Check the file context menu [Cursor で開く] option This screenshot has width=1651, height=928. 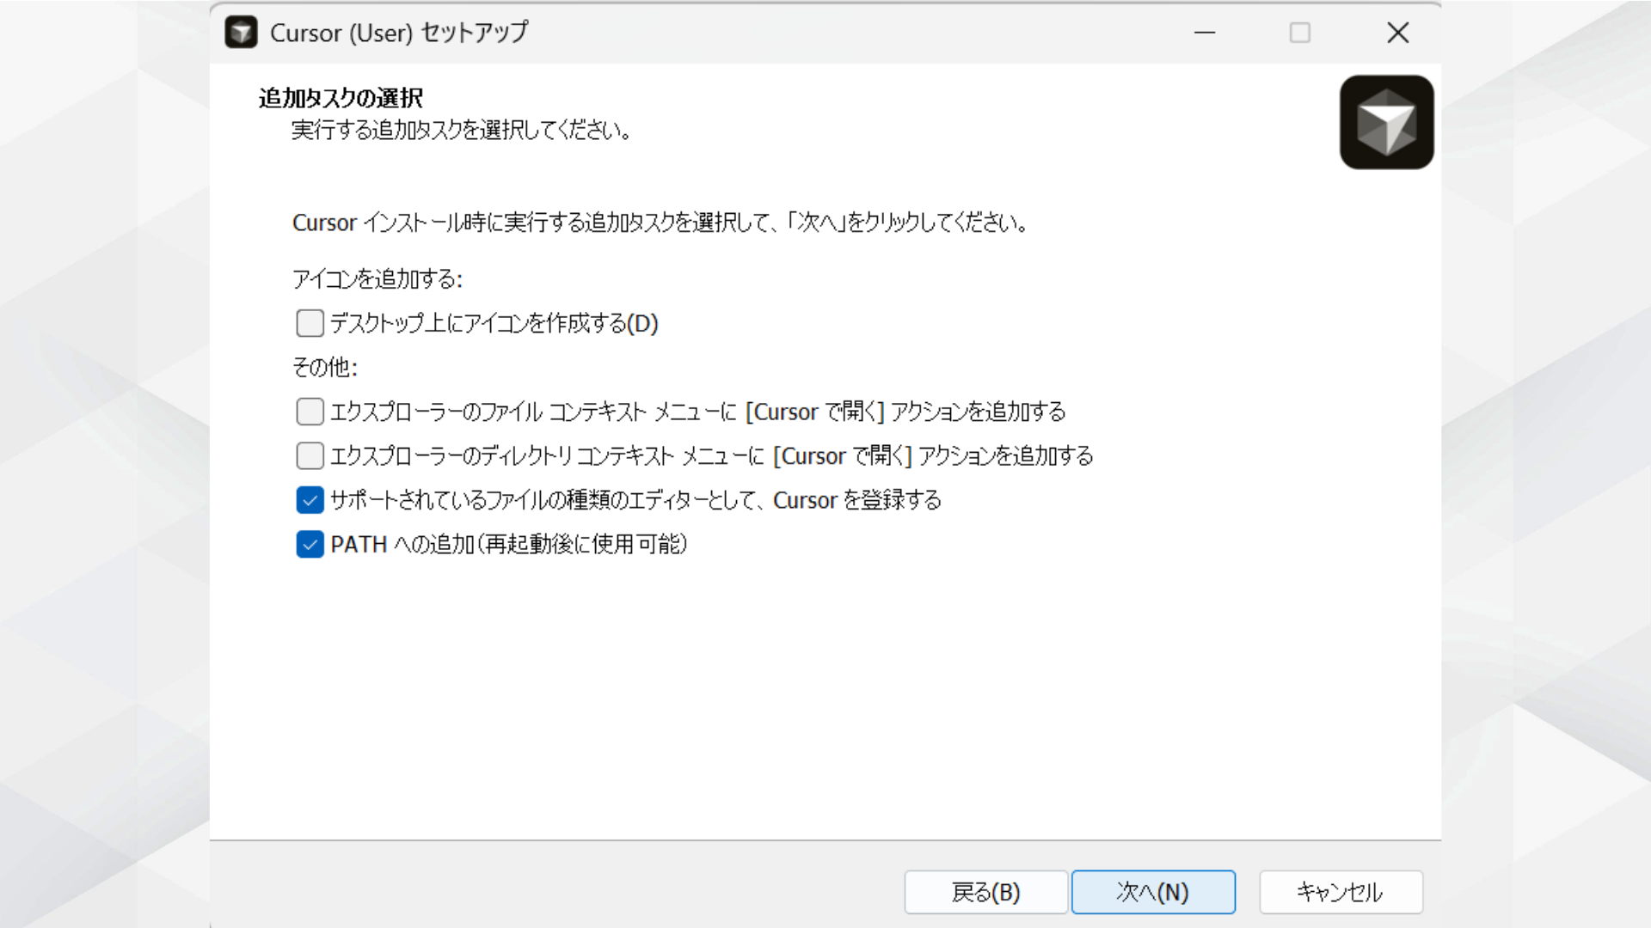tap(310, 412)
